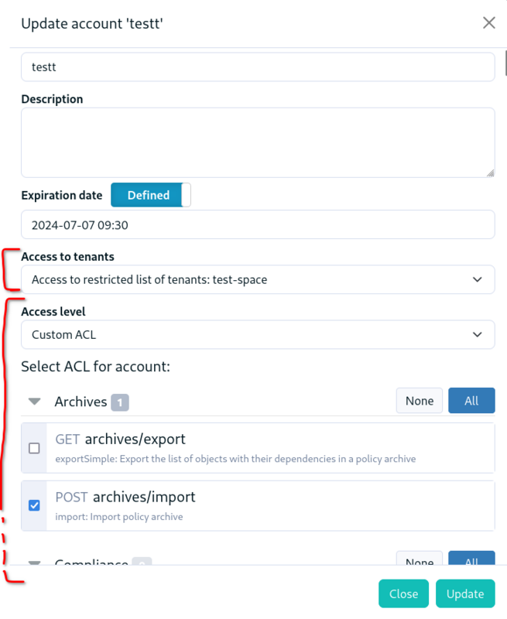Select None for Archives ACL
Image resolution: width=507 pixels, height=619 pixels.
coord(420,401)
